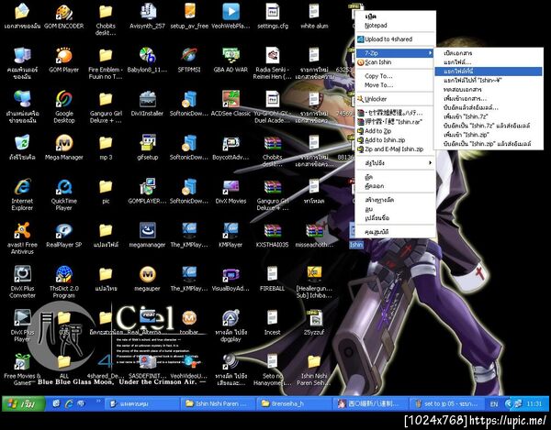Choose Zip and E-Mail Ishin.zip entry
The image size is (551, 430).
pos(395,149)
